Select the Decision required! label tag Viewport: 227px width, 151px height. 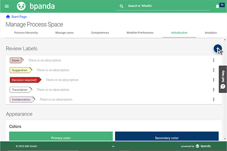(25, 80)
